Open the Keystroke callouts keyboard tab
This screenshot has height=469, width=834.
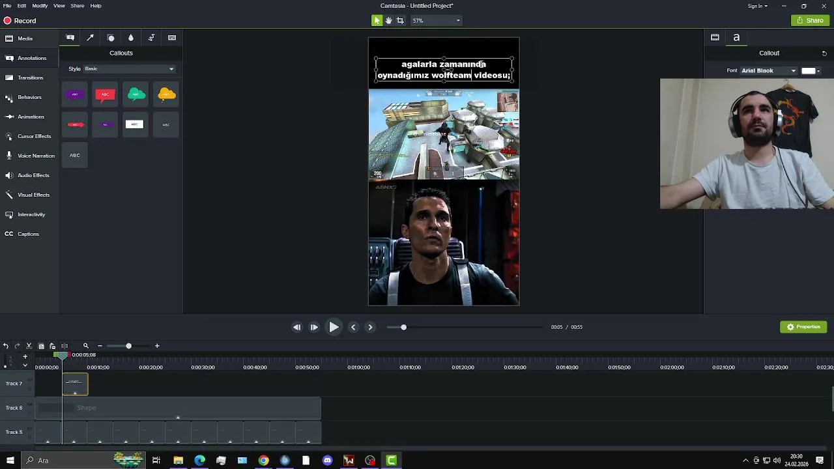pyautogui.click(x=172, y=38)
